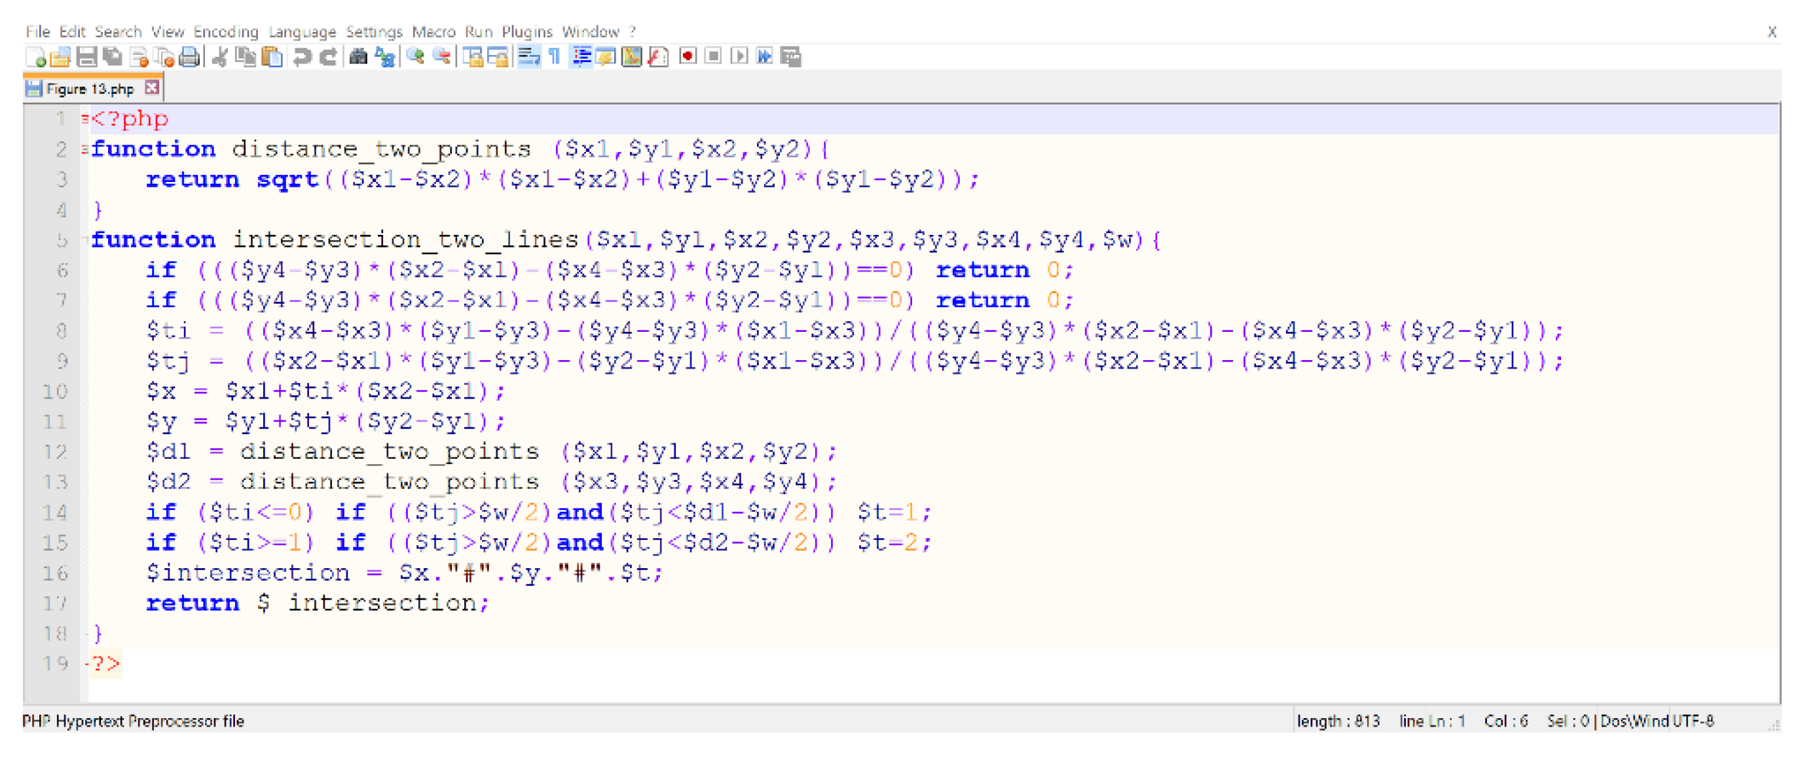Viewport: 1802px width, 760px height.
Task: Collapse the fold marker at line 2
Action: point(84,149)
